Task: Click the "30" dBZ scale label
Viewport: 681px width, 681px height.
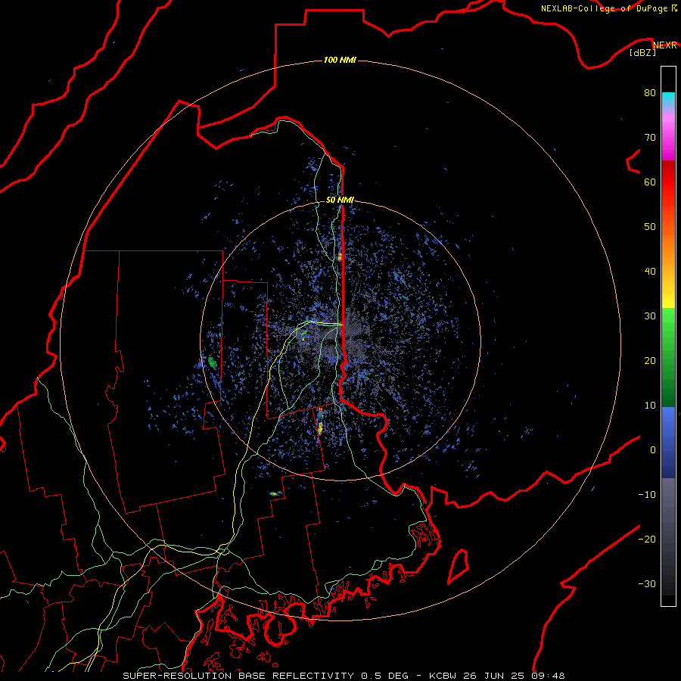Action: pos(650,316)
